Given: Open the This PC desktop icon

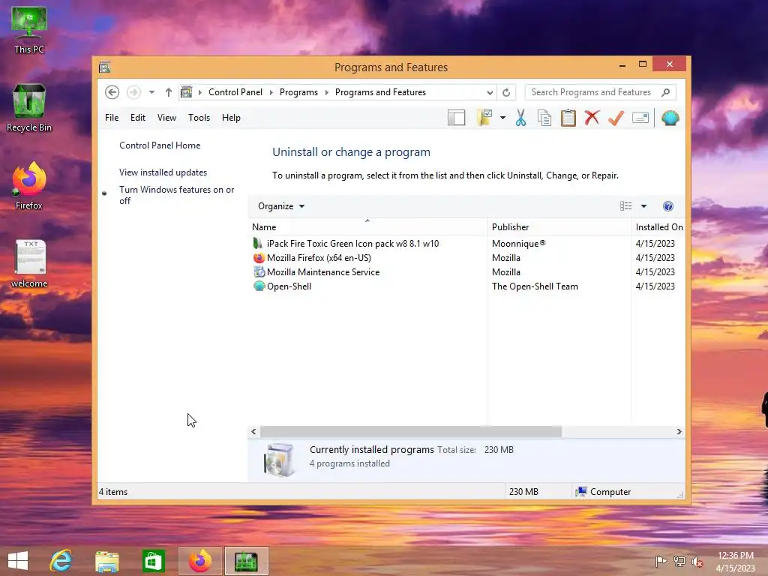Looking at the screenshot, I should 29,29.
